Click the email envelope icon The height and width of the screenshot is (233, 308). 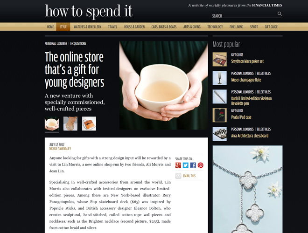coord(178,176)
